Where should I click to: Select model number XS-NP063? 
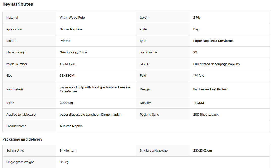pyautogui.click(x=67, y=64)
